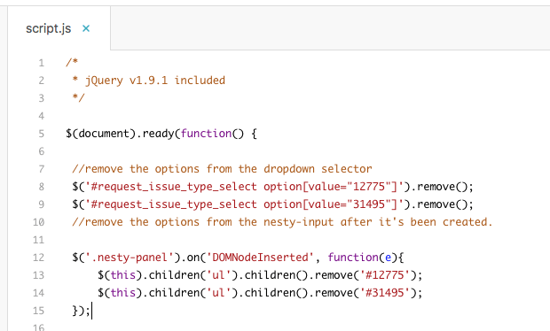
Task: Click the closing */ comment on line 3
Action: point(78,98)
